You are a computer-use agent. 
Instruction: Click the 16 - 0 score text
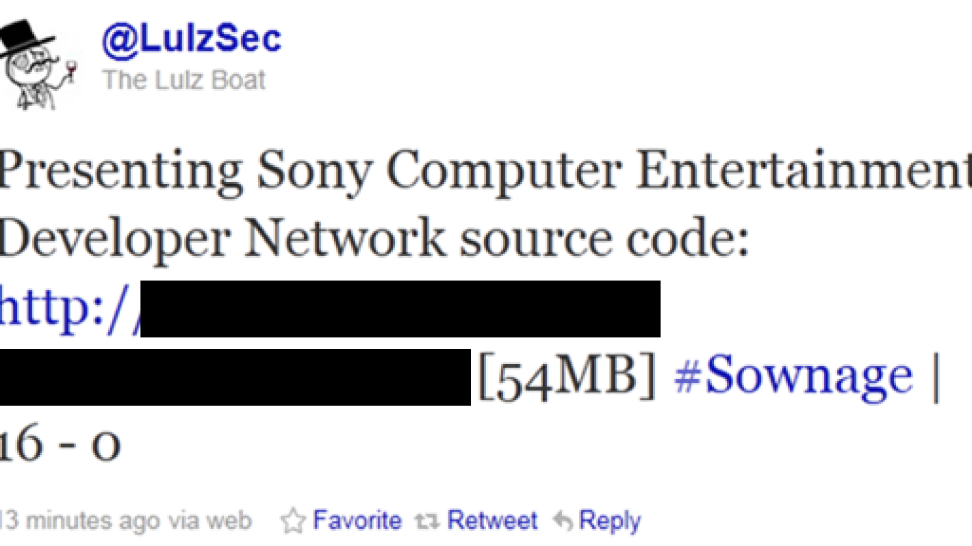pos(60,443)
